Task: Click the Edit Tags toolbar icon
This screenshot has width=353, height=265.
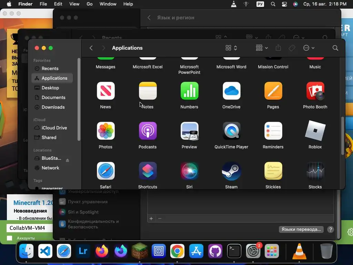Action: pyautogui.click(x=292, y=48)
